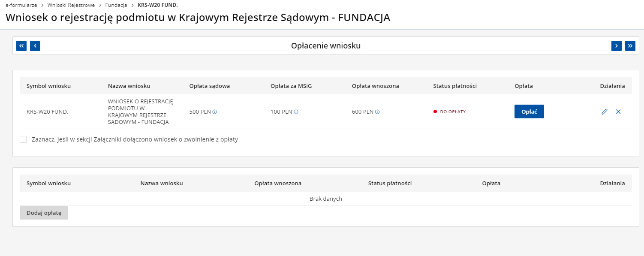Check the fee exemption request checkbox
The height and width of the screenshot is (256, 644).
[x=23, y=139]
